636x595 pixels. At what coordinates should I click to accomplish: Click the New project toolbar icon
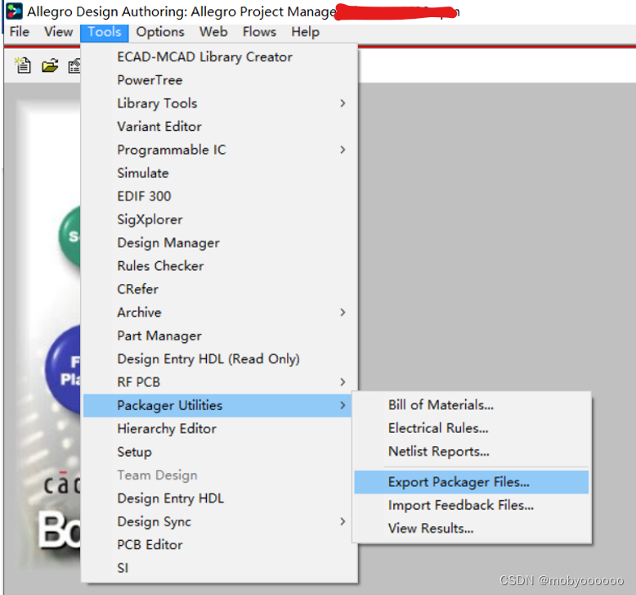click(x=23, y=65)
